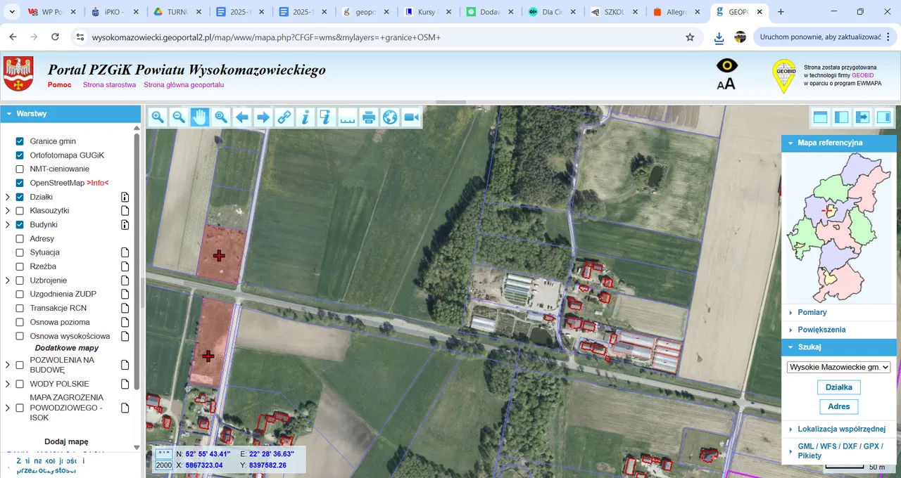This screenshot has height=478, width=901.
Task: Select the pan hand tool
Action: (x=200, y=117)
